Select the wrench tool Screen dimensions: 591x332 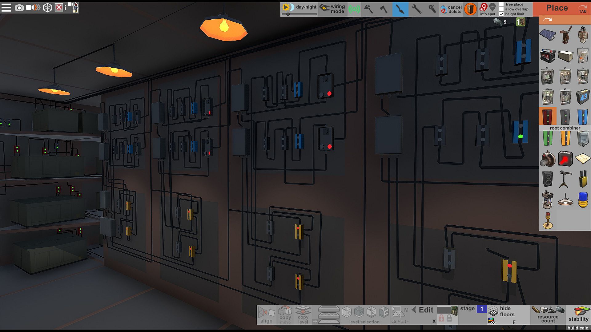point(416,9)
